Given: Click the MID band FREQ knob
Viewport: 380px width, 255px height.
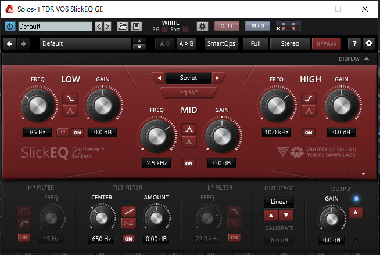Looking at the screenshot, I should coord(157,136).
